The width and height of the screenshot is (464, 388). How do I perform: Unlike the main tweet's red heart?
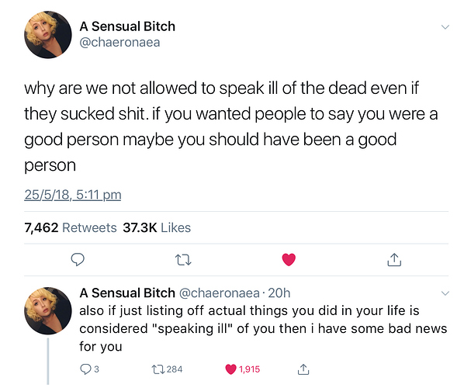pyautogui.click(x=289, y=259)
